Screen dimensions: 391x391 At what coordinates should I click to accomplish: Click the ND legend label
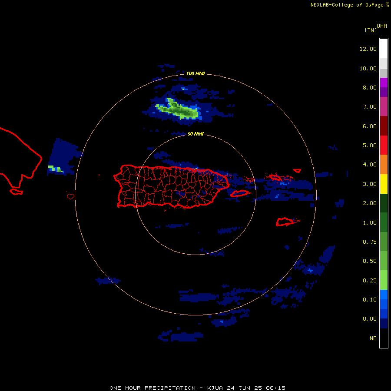tap(373, 338)
